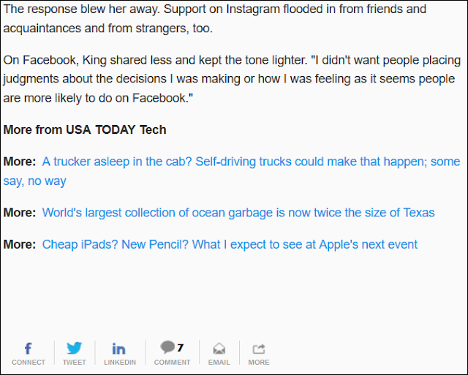This screenshot has height=375, width=468.
Task: Click the MORE label in share bar
Action: 259,362
